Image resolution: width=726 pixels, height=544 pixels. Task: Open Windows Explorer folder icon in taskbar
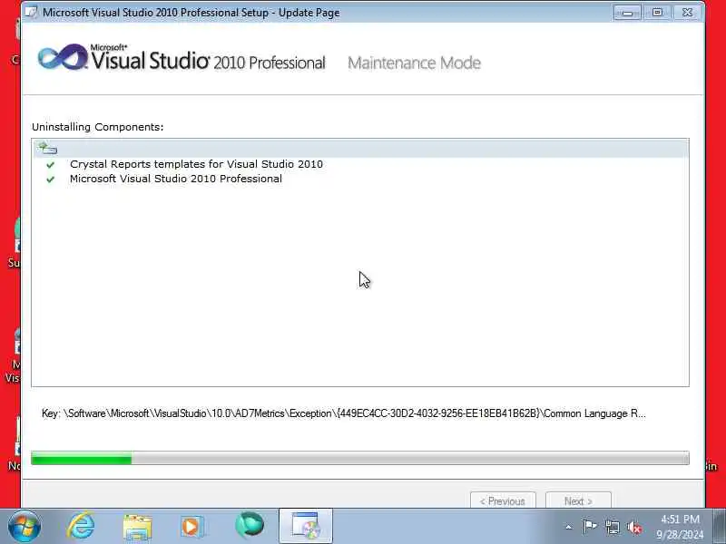137,527
